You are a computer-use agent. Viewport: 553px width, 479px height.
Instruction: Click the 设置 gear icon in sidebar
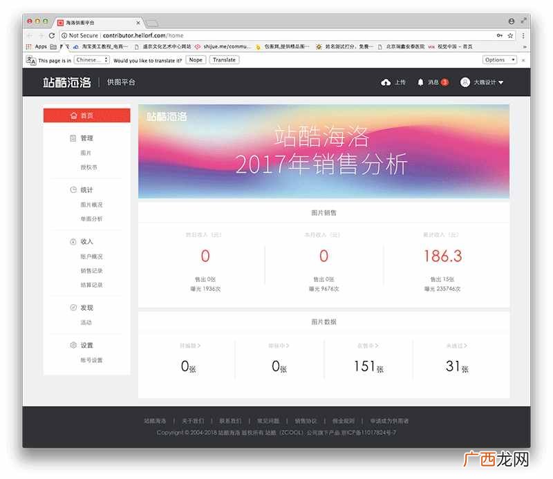[73, 345]
